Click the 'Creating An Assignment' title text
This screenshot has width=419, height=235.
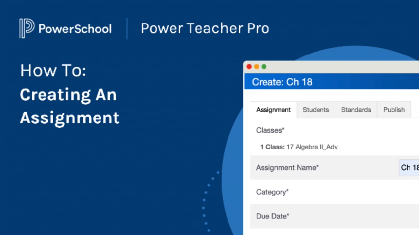[x=69, y=106]
